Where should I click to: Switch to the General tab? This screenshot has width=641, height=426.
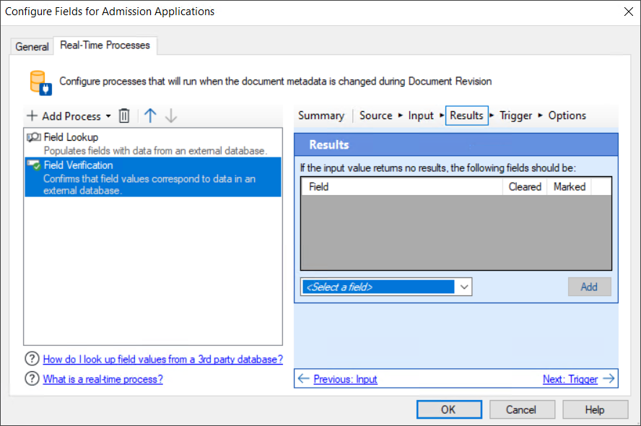click(32, 46)
